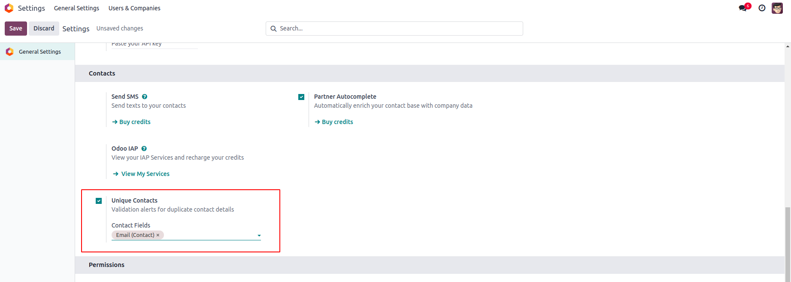Open the user avatar menu
This screenshot has height=282, width=791.
[777, 8]
